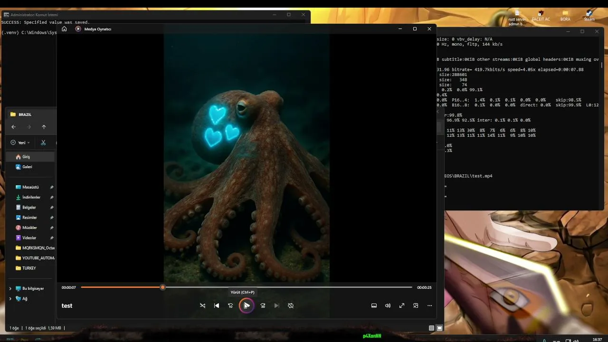This screenshot has height=342, width=608.
Task: Seek to the middle of the video timeline
Action: [x=247, y=287]
